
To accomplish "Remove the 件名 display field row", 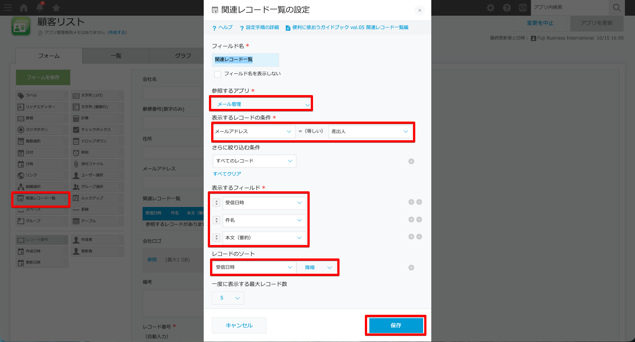I will coord(419,220).
